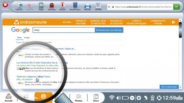Click Rechercher sur Internet button

coord(109,30)
